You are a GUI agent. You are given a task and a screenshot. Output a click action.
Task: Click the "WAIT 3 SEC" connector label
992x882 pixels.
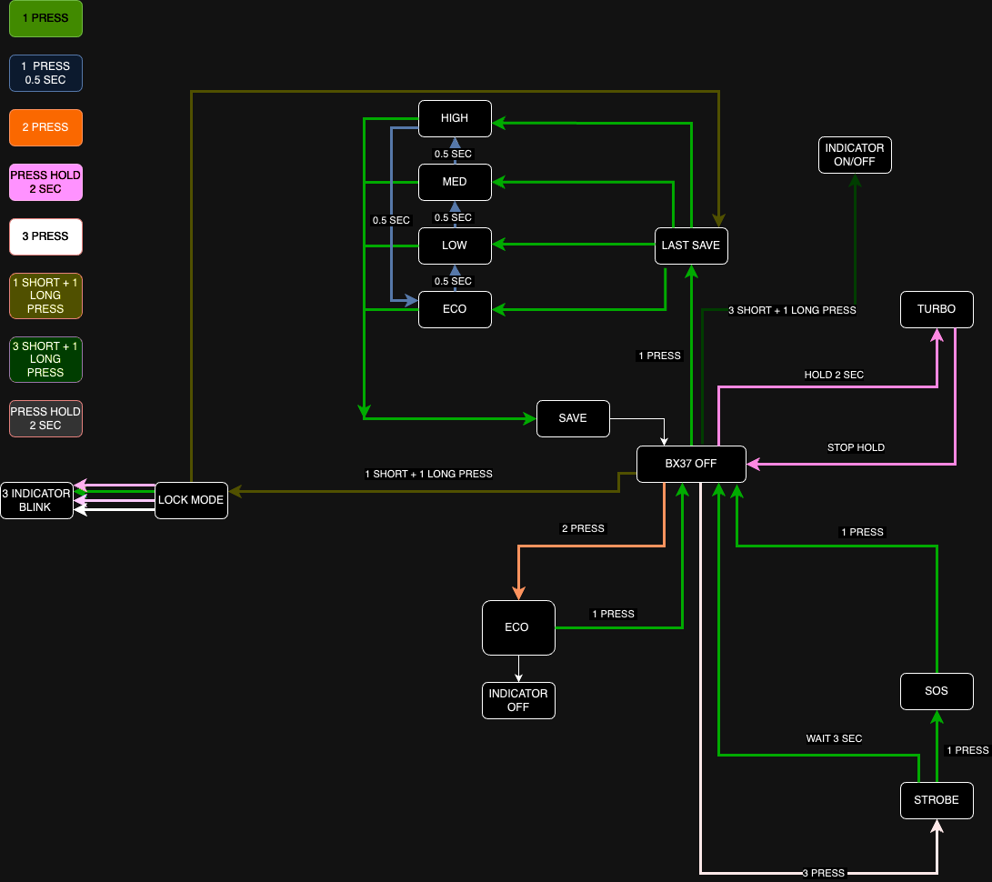pyautogui.click(x=834, y=738)
